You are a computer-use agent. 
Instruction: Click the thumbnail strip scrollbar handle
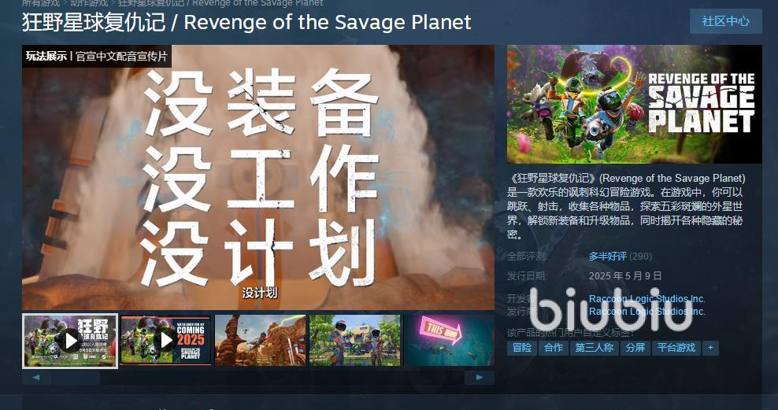tap(76, 378)
